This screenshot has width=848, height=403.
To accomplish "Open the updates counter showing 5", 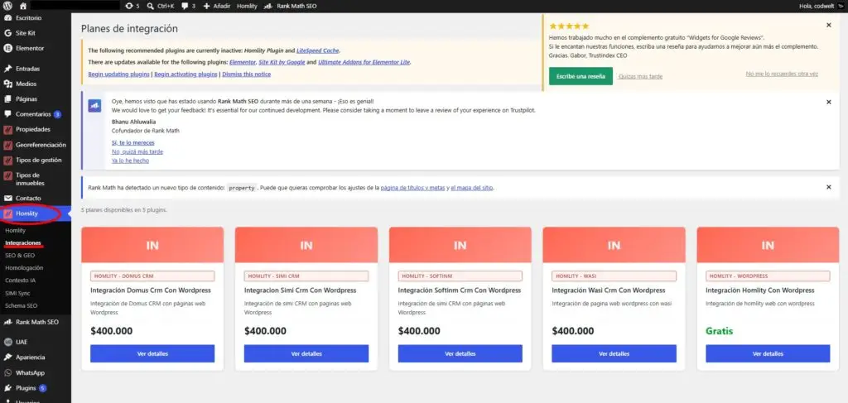I will pos(132,6).
